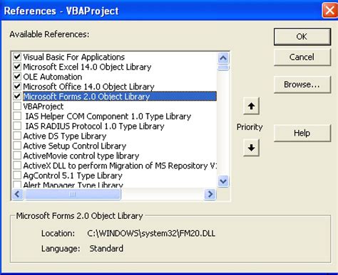
Task: Click the list scroll down arrow
Action: tap(223, 181)
